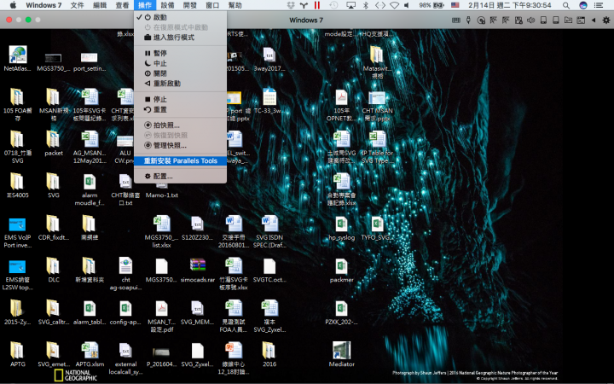
Task: Open the 文件 menu in menu bar
Action: point(77,5)
